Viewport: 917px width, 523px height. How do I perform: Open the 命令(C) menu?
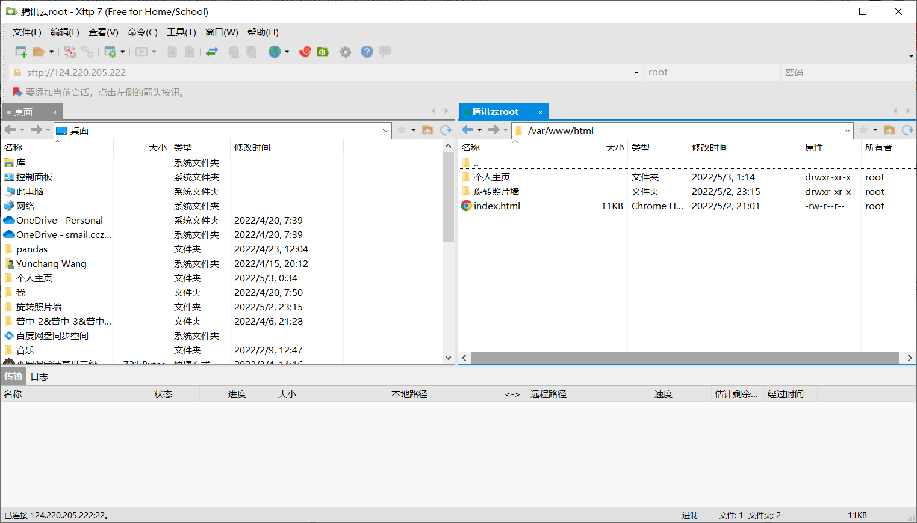point(143,32)
